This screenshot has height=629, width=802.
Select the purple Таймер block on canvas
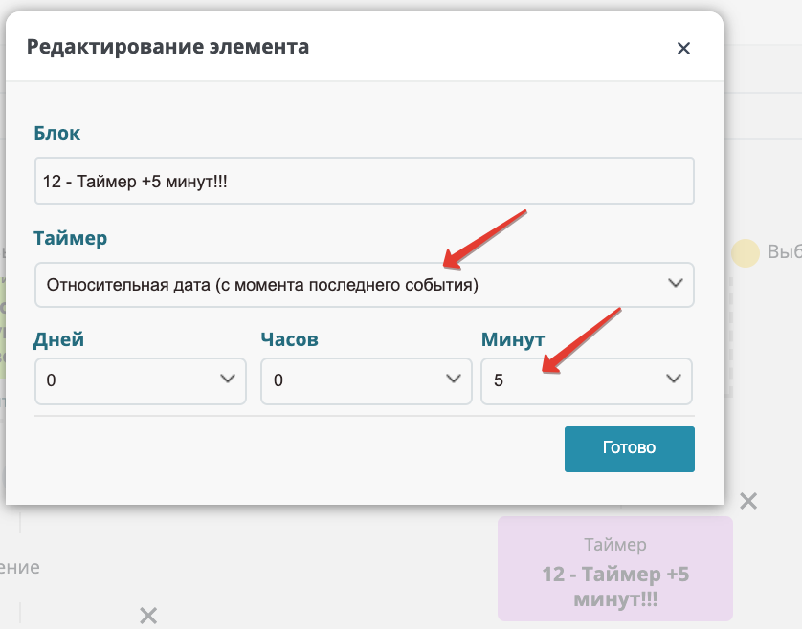(x=615, y=569)
